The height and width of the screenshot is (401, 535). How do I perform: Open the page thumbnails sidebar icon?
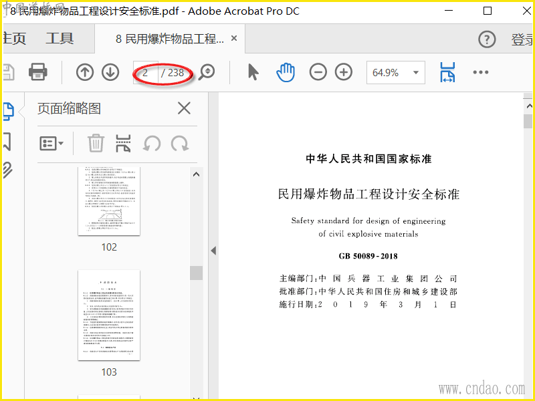8,112
